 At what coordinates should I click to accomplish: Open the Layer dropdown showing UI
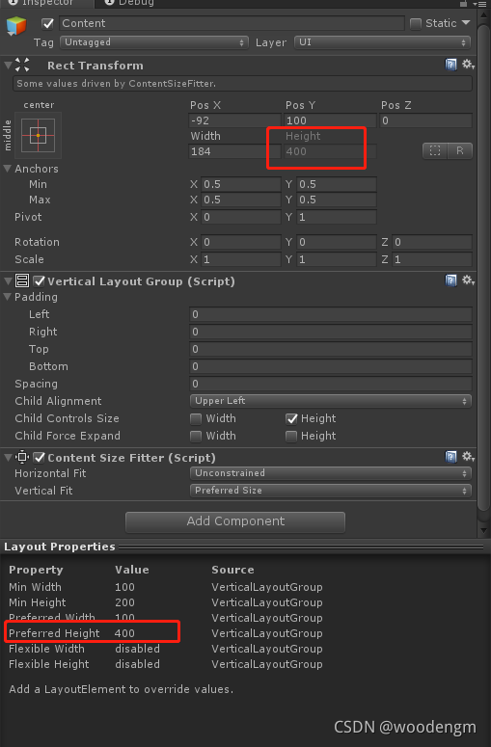(x=382, y=42)
